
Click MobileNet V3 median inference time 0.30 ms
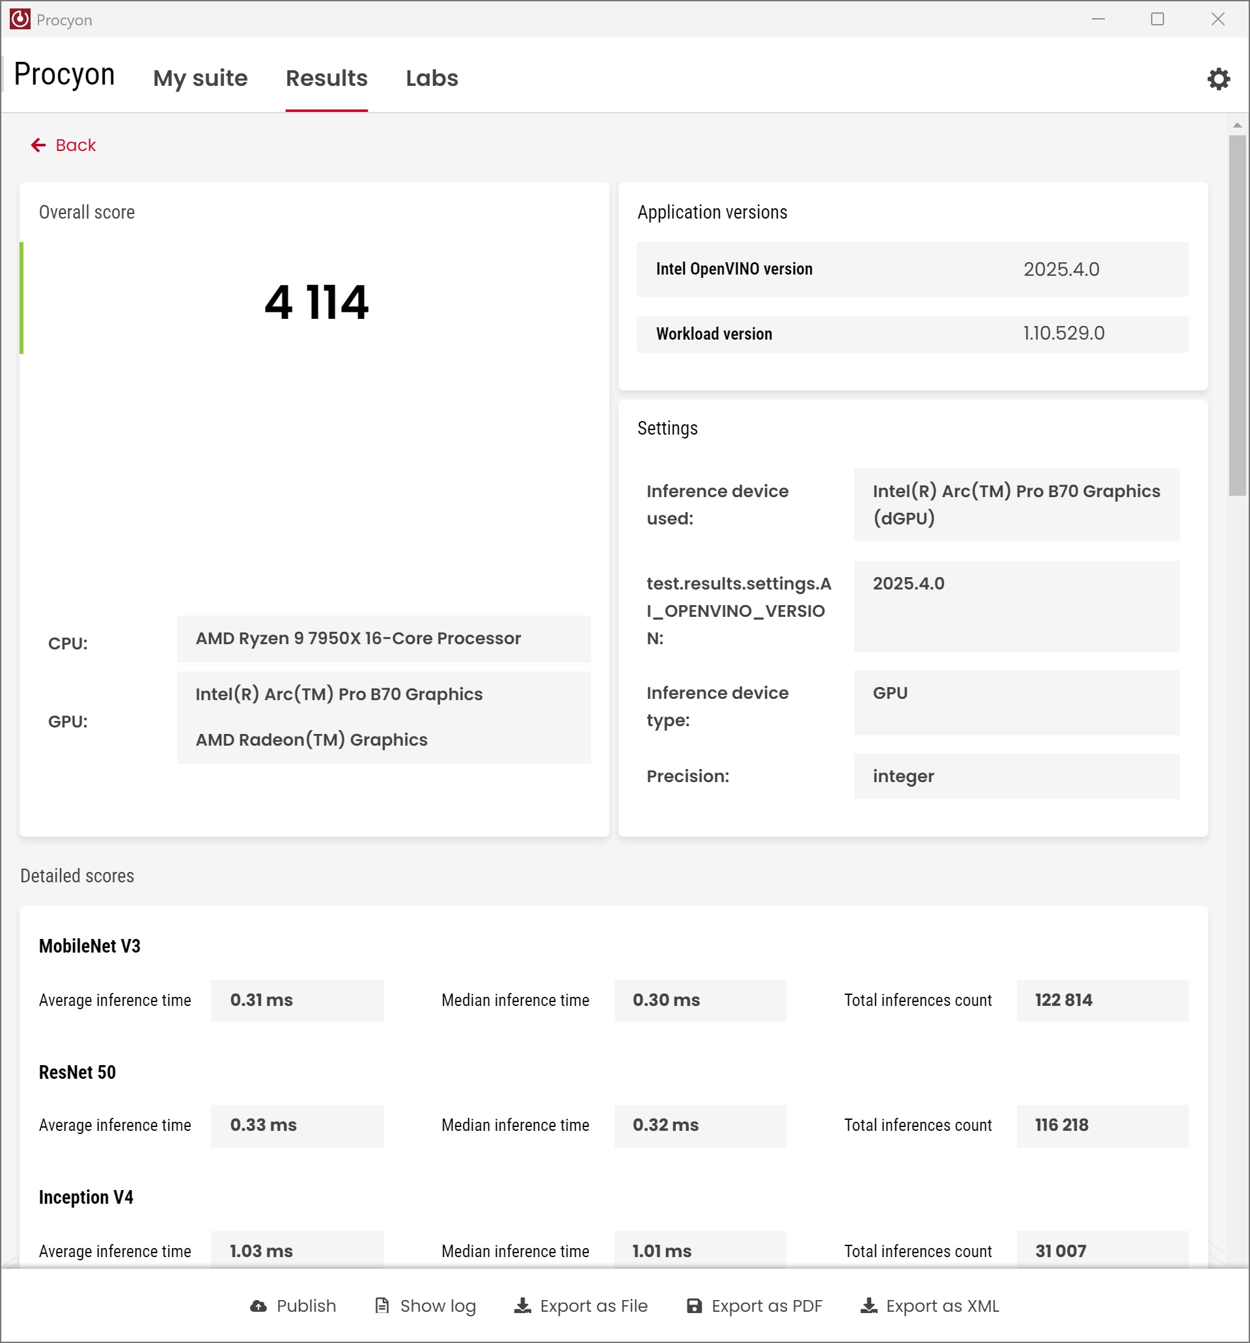pos(700,1001)
